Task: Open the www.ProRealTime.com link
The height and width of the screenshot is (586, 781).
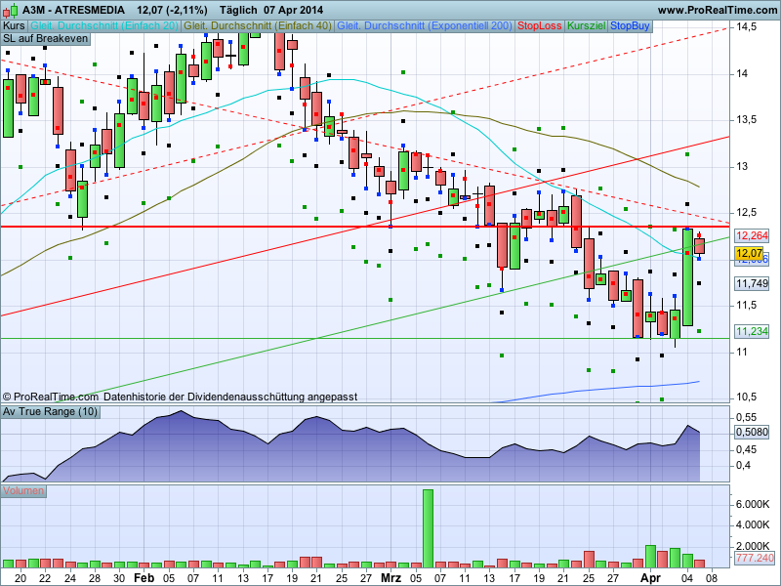Action: click(x=718, y=10)
